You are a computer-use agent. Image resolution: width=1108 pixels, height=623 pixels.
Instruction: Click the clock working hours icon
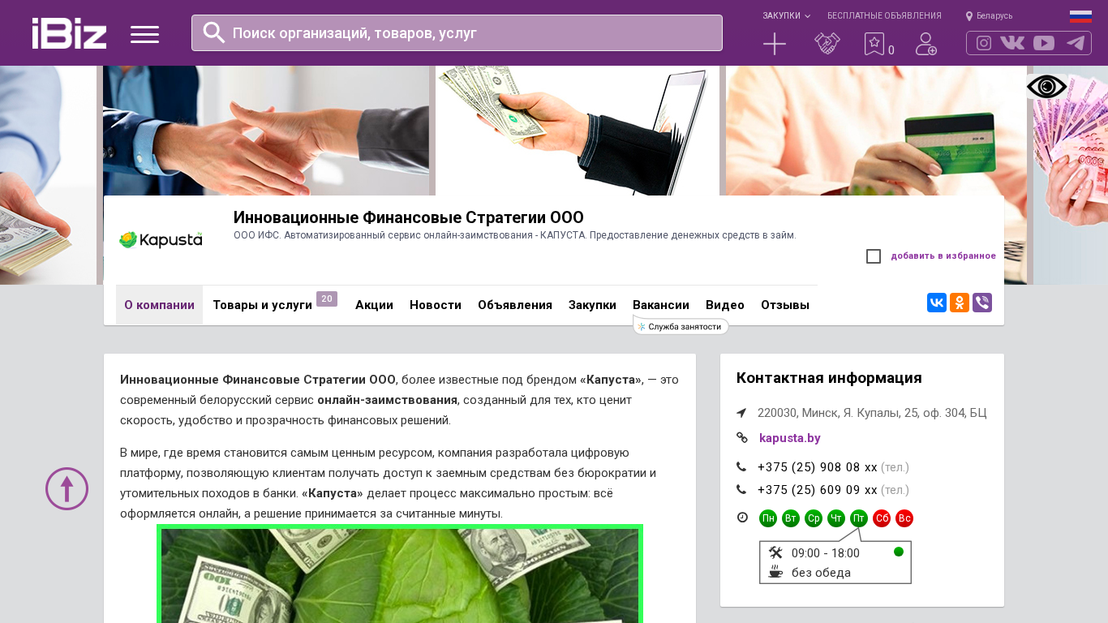742,518
